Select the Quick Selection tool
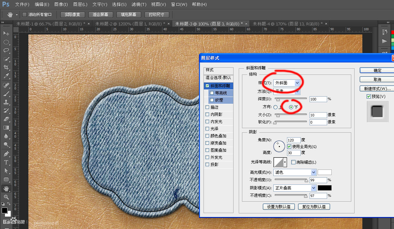Viewport: 394px width, 229px height. [6, 59]
